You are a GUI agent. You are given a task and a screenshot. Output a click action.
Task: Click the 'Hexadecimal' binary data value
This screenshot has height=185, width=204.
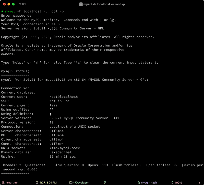point(61,152)
